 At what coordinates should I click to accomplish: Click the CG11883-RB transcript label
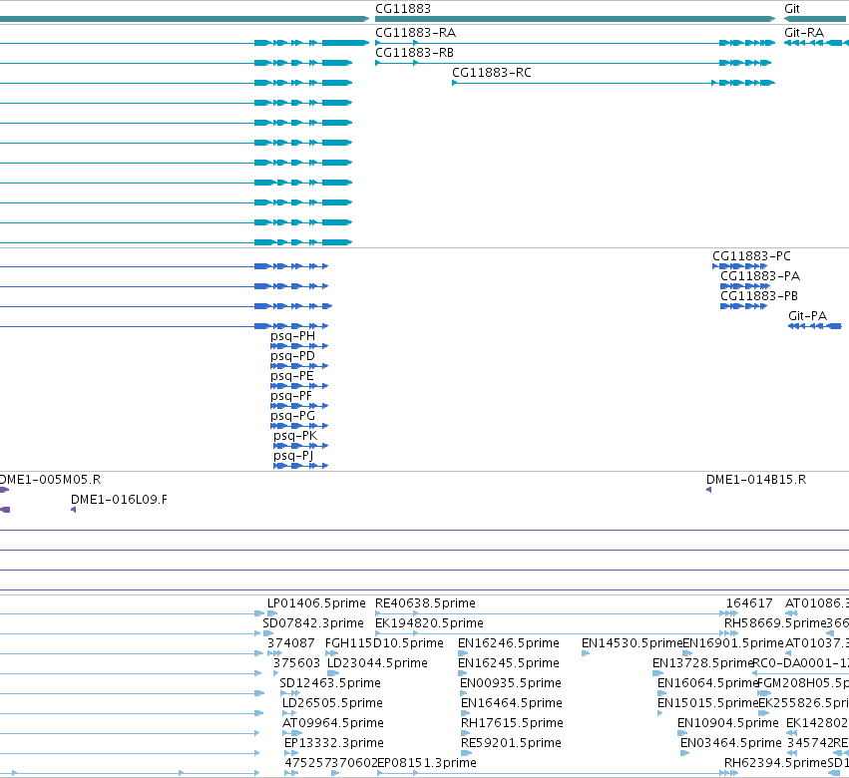414,53
